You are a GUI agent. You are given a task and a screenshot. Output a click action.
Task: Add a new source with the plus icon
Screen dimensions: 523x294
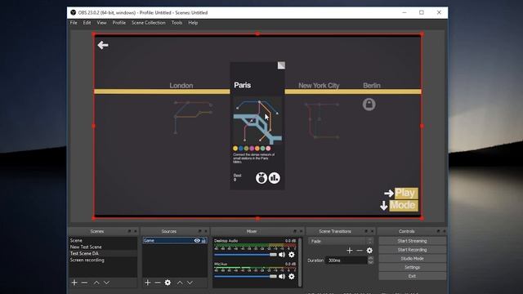148,283
